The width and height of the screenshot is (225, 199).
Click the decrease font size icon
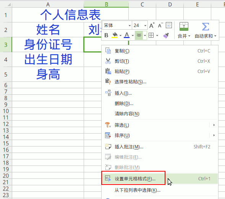160,25
